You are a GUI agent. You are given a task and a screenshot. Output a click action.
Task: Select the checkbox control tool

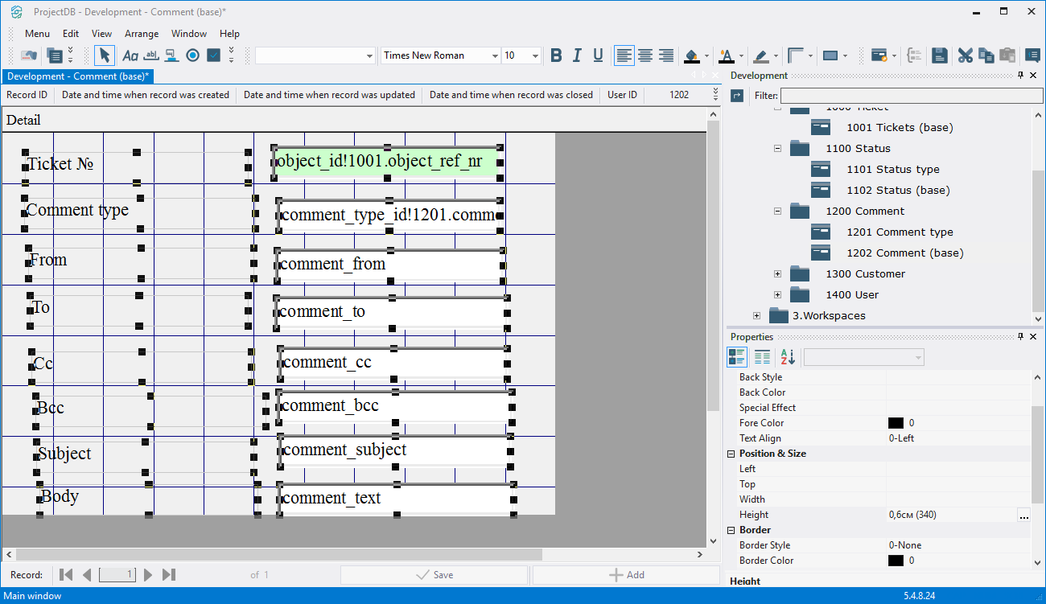pos(213,55)
